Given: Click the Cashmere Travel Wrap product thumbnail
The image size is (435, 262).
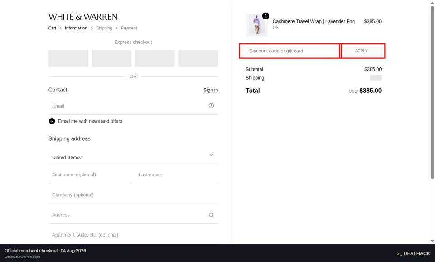Looking at the screenshot, I should 256,25.
